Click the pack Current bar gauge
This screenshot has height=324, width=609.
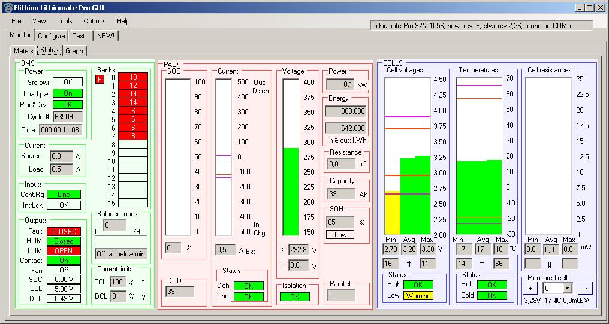(x=224, y=157)
